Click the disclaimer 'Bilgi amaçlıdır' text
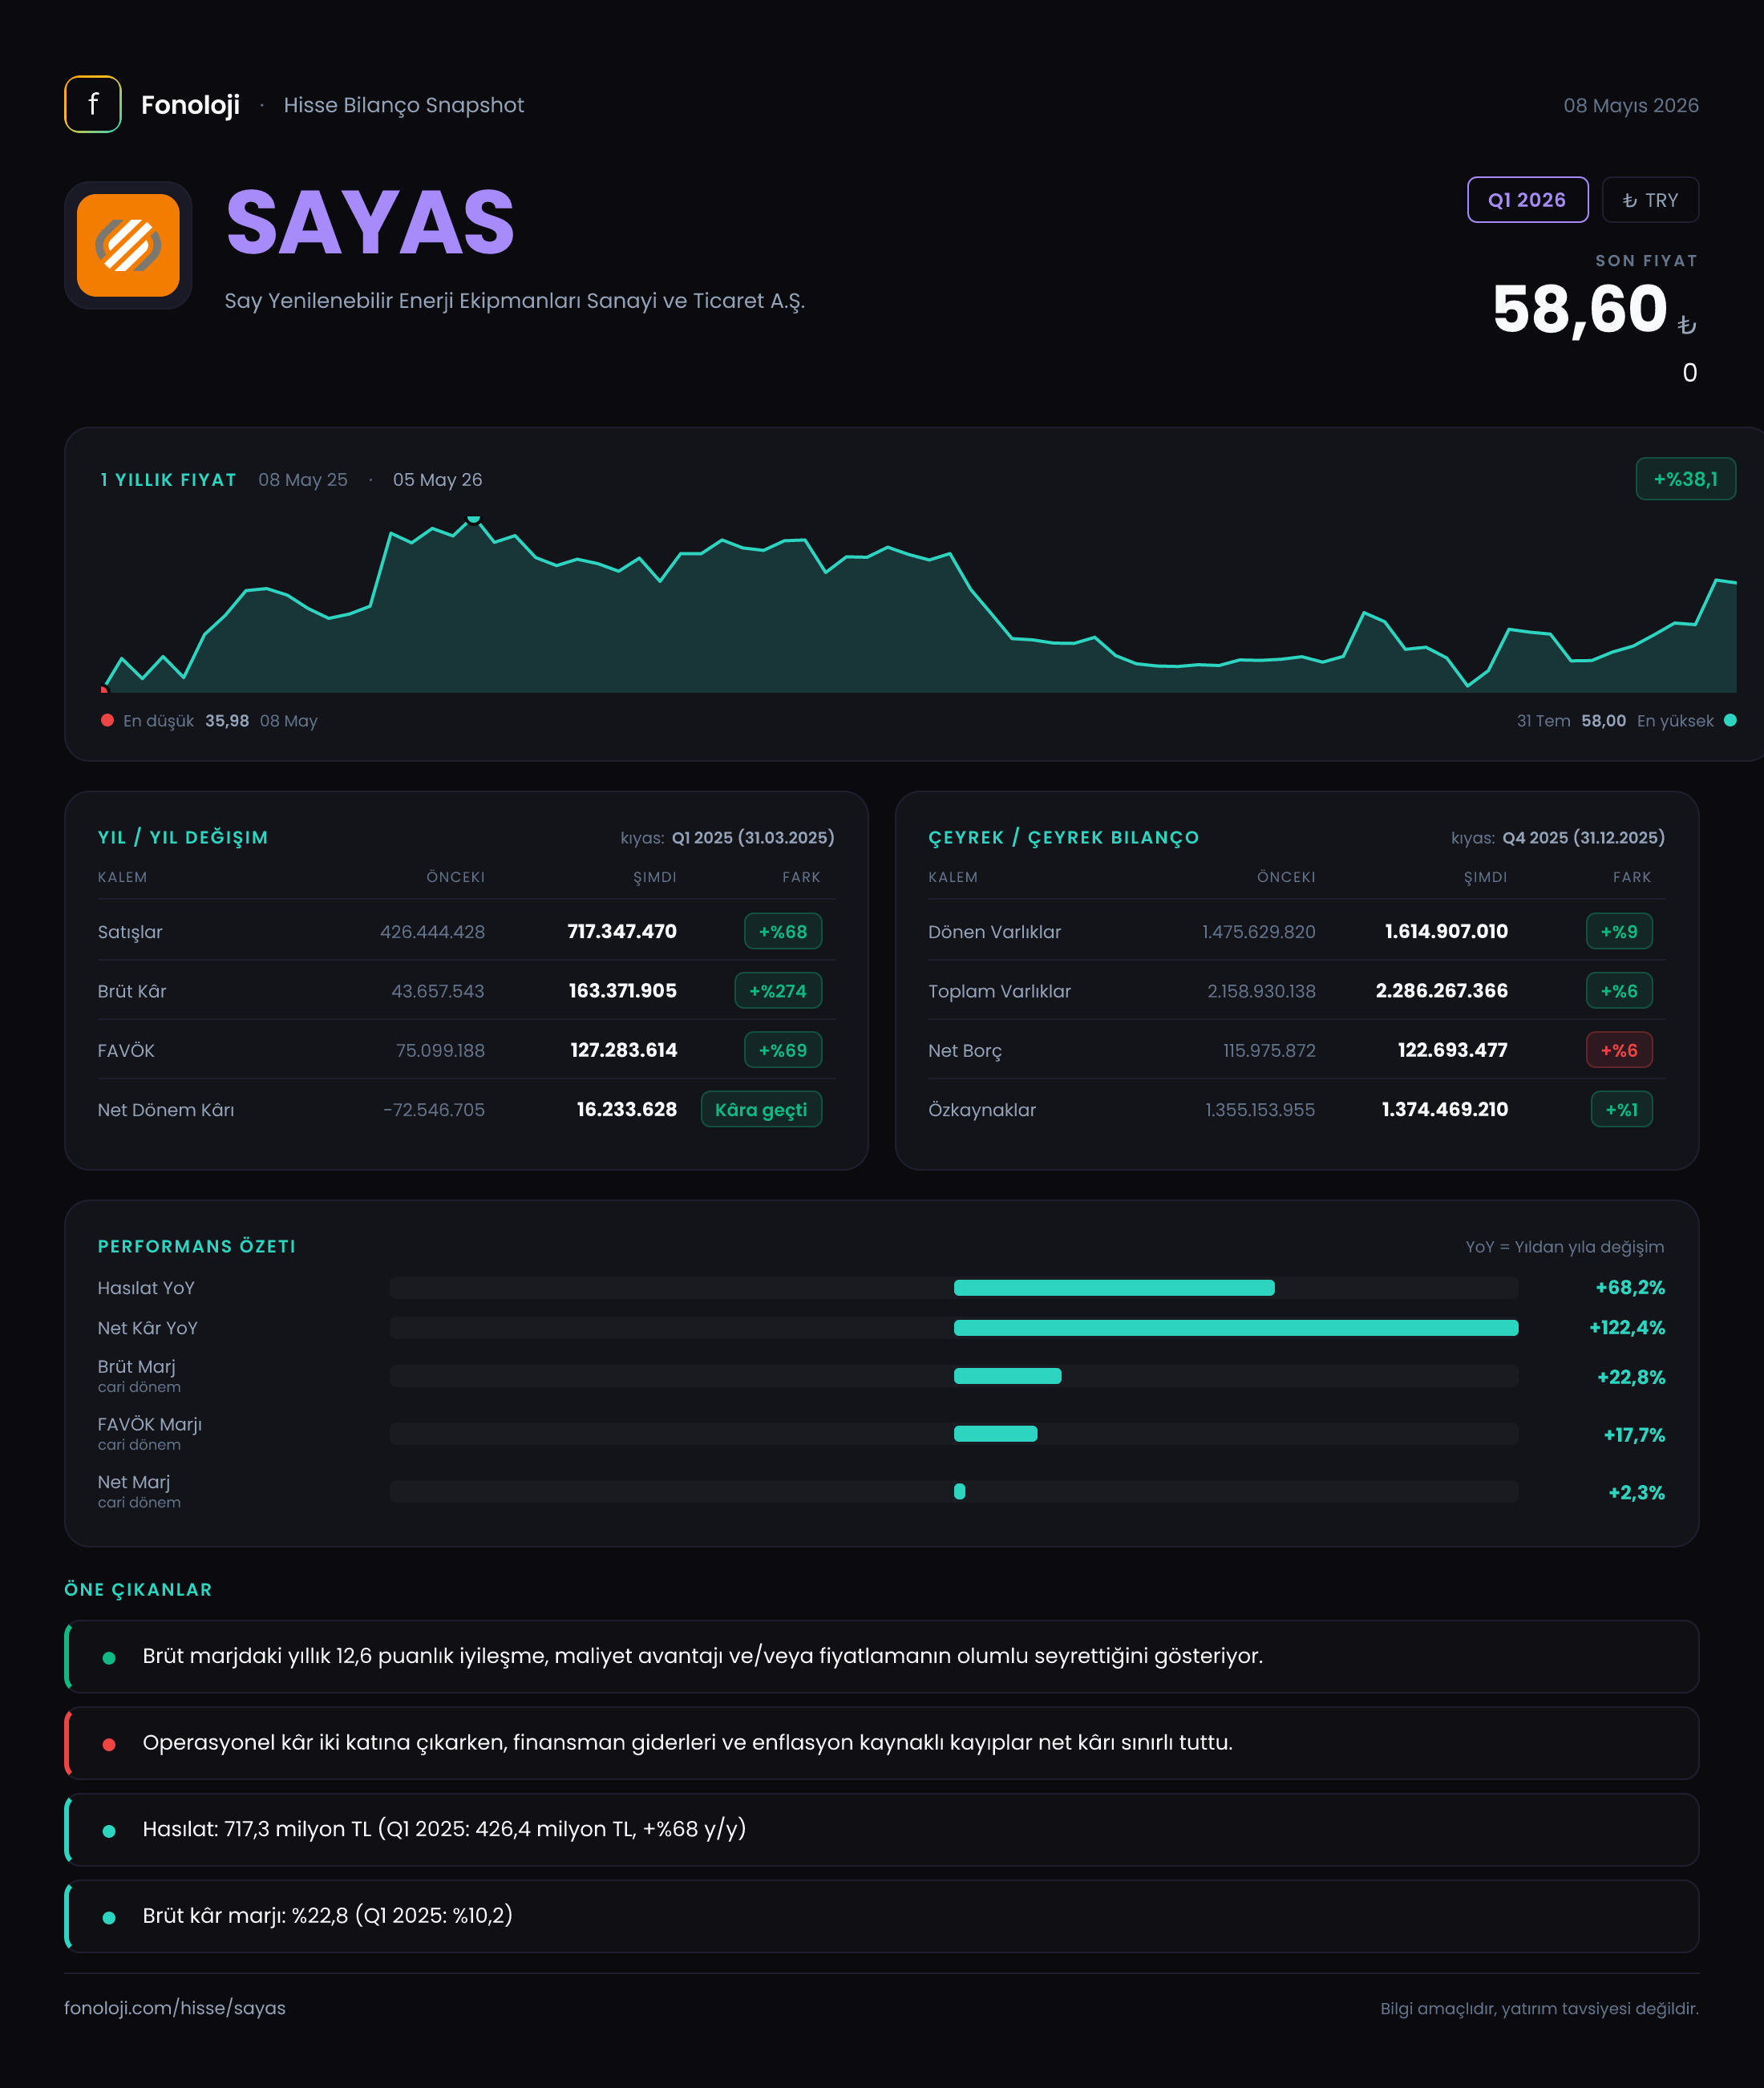This screenshot has height=2088, width=1764. point(1540,2009)
